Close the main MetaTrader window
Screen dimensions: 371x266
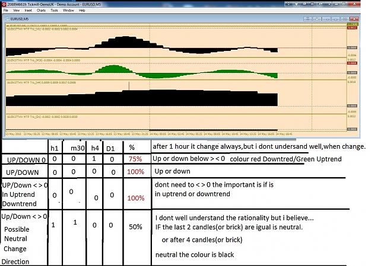(x=354, y=4)
